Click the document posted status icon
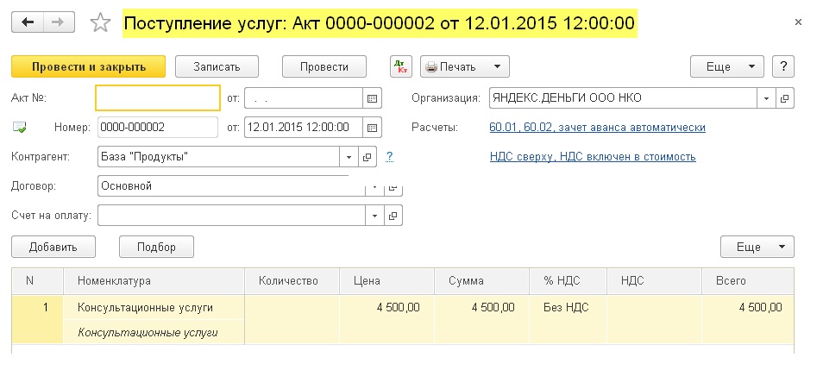This screenshot has height=370, width=823. tap(20, 128)
